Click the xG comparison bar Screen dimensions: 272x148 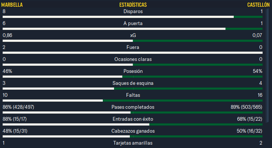coord(132,41)
